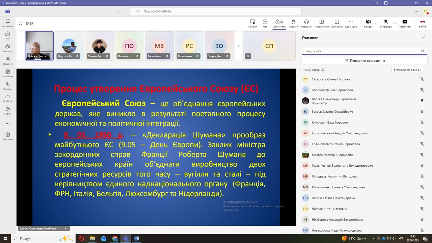Toggle the Microphone mute button

click(x=386, y=23)
